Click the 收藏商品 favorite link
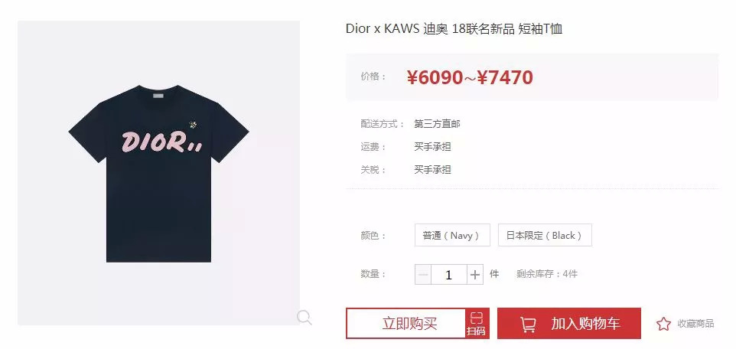Viewport: 736px width, 349px height. coord(695,324)
